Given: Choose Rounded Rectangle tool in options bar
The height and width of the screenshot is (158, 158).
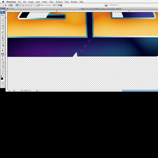Looking at the screenshot, I should [x=25, y=5].
